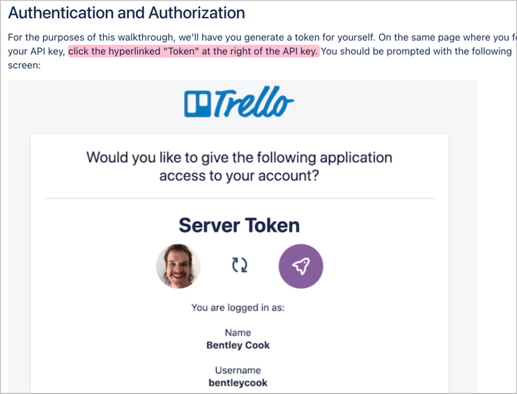Click the gray area right of Trello logo

[x=386, y=104]
